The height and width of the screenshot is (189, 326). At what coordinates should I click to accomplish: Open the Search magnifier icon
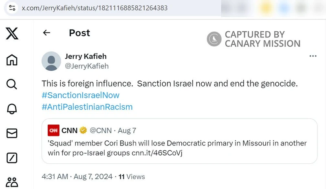[x=12, y=84]
